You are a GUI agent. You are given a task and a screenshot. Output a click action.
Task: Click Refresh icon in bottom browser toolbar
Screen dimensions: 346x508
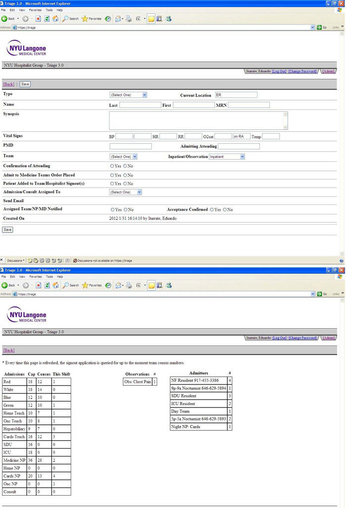pos(47,285)
